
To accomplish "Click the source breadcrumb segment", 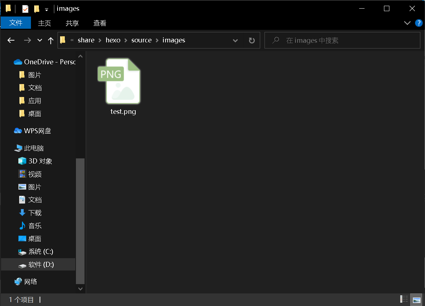I will click(x=141, y=40).
